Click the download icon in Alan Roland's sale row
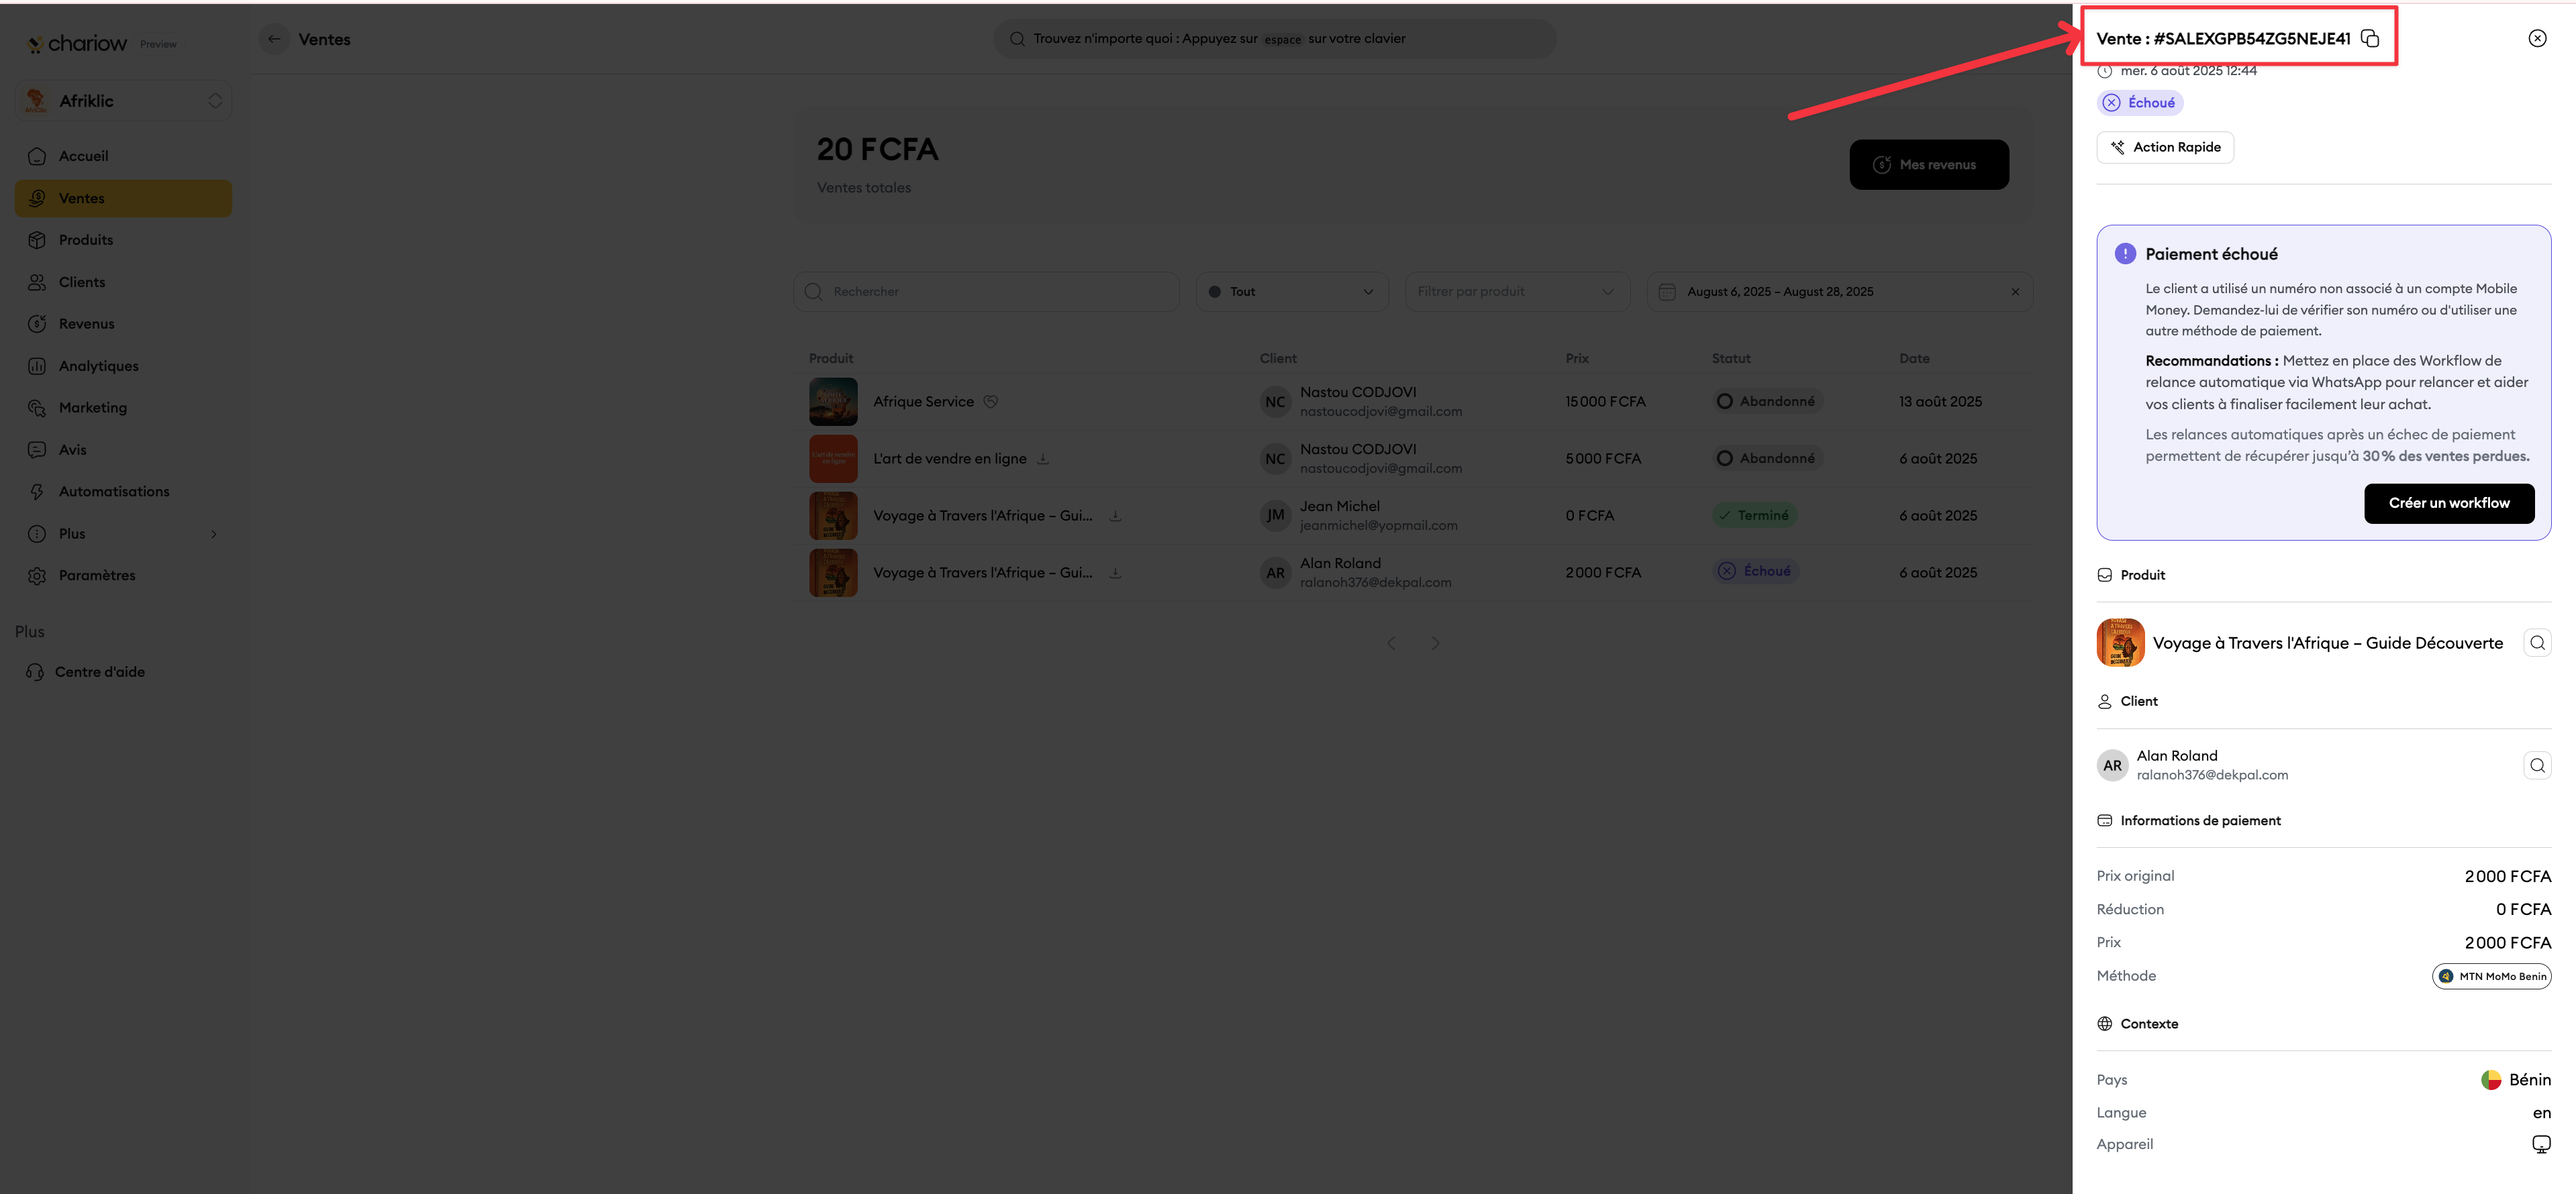 click(1114, 573)
